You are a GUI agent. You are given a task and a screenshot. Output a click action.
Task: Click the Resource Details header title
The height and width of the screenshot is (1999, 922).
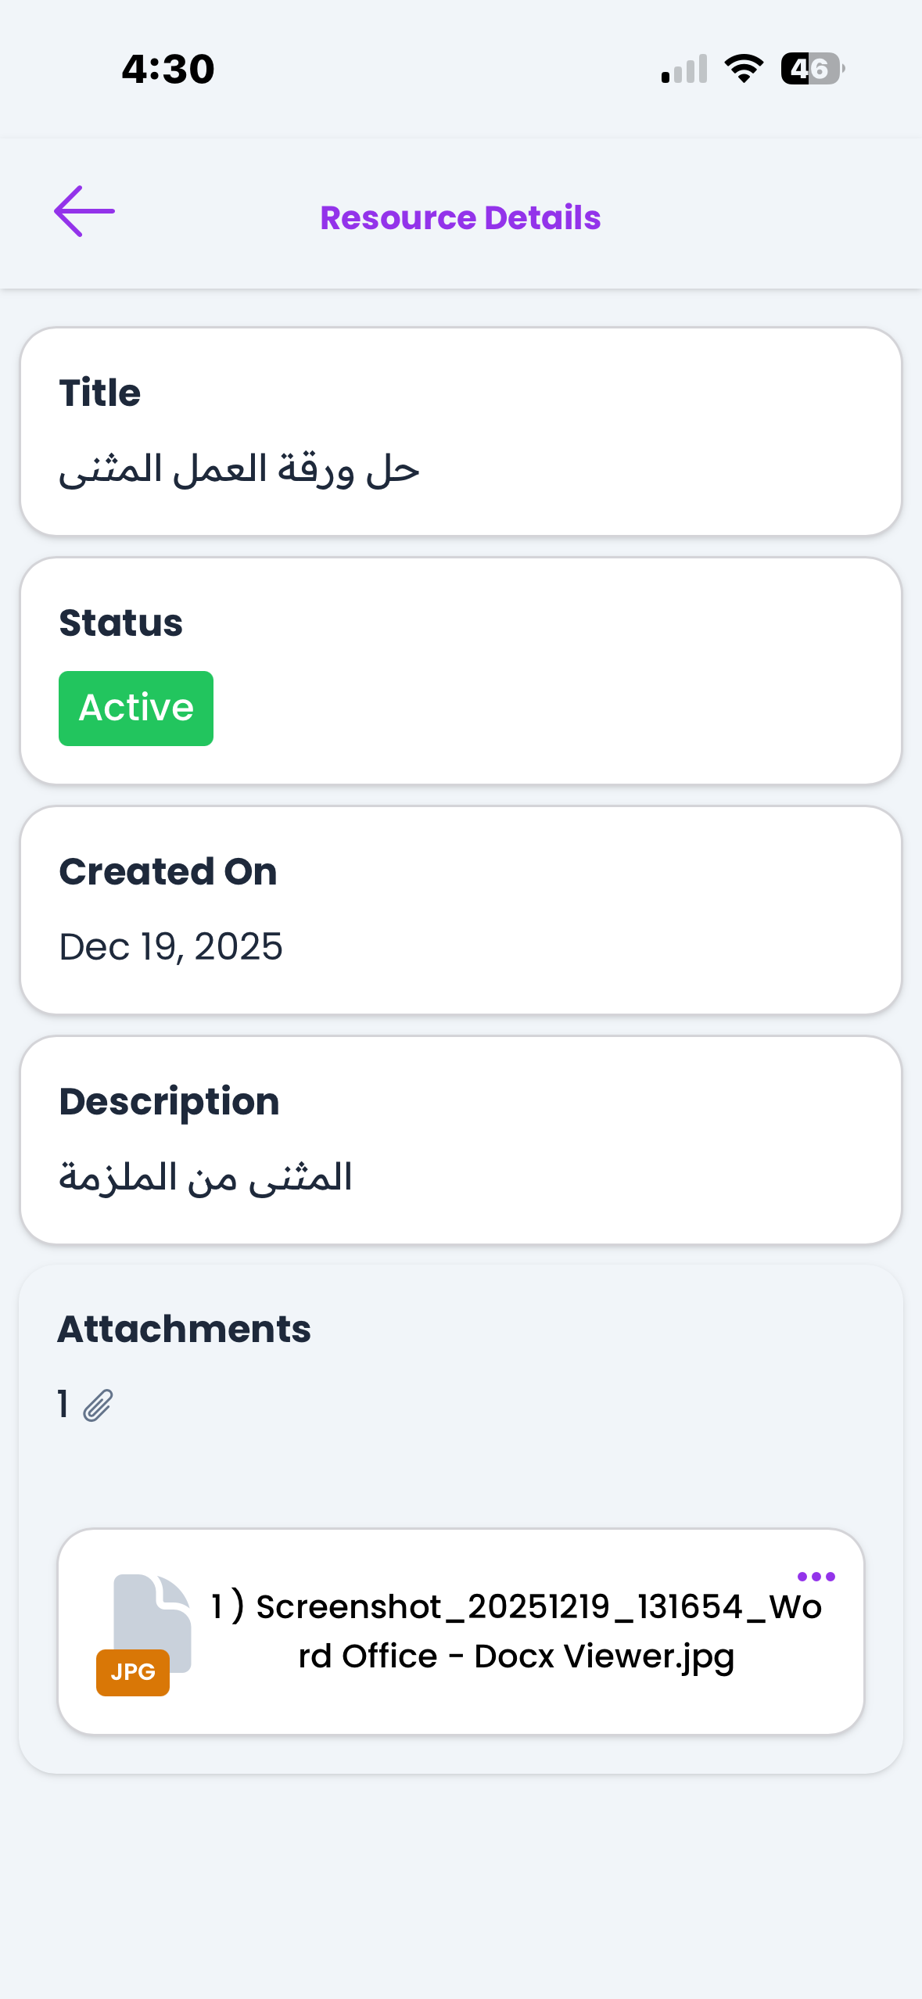tap(461, 217)
